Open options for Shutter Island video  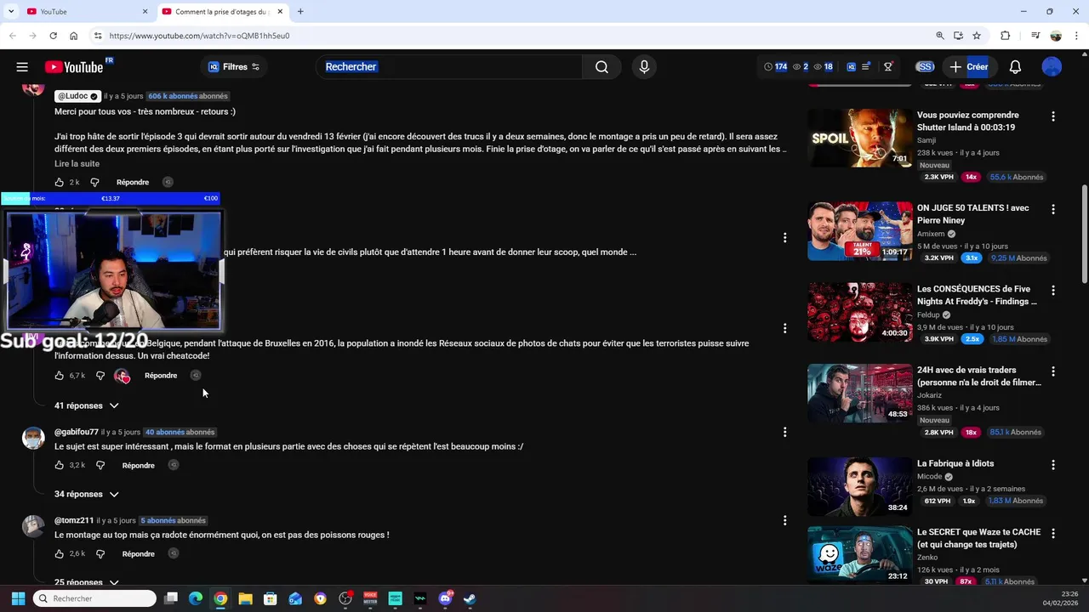coord(1053,116)
